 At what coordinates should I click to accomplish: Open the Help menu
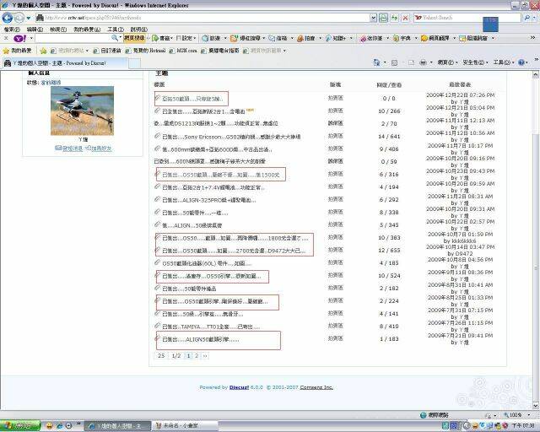tap(138, 30)
